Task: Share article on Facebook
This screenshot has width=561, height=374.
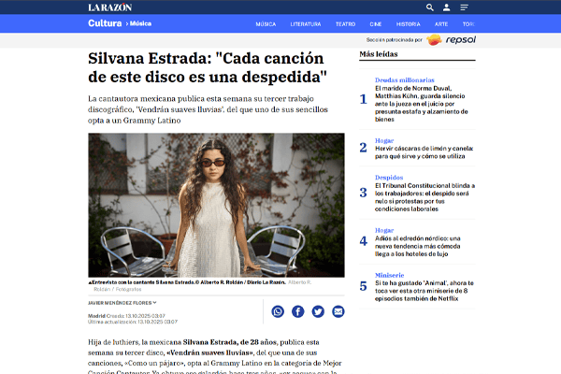Action: pos(298,311)
